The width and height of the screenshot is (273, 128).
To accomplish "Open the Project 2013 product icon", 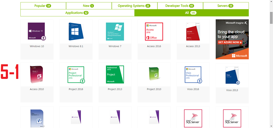I will pyautogui.click(x=115, y=75).
